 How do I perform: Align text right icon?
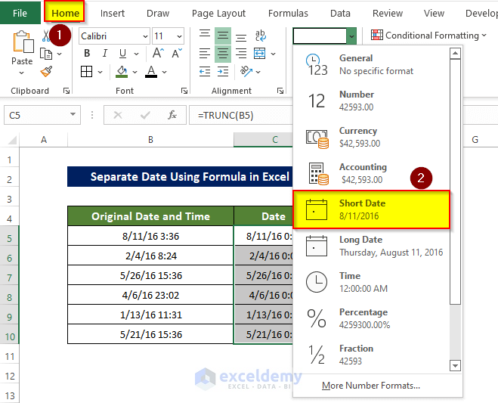click(x=241, y=54)
